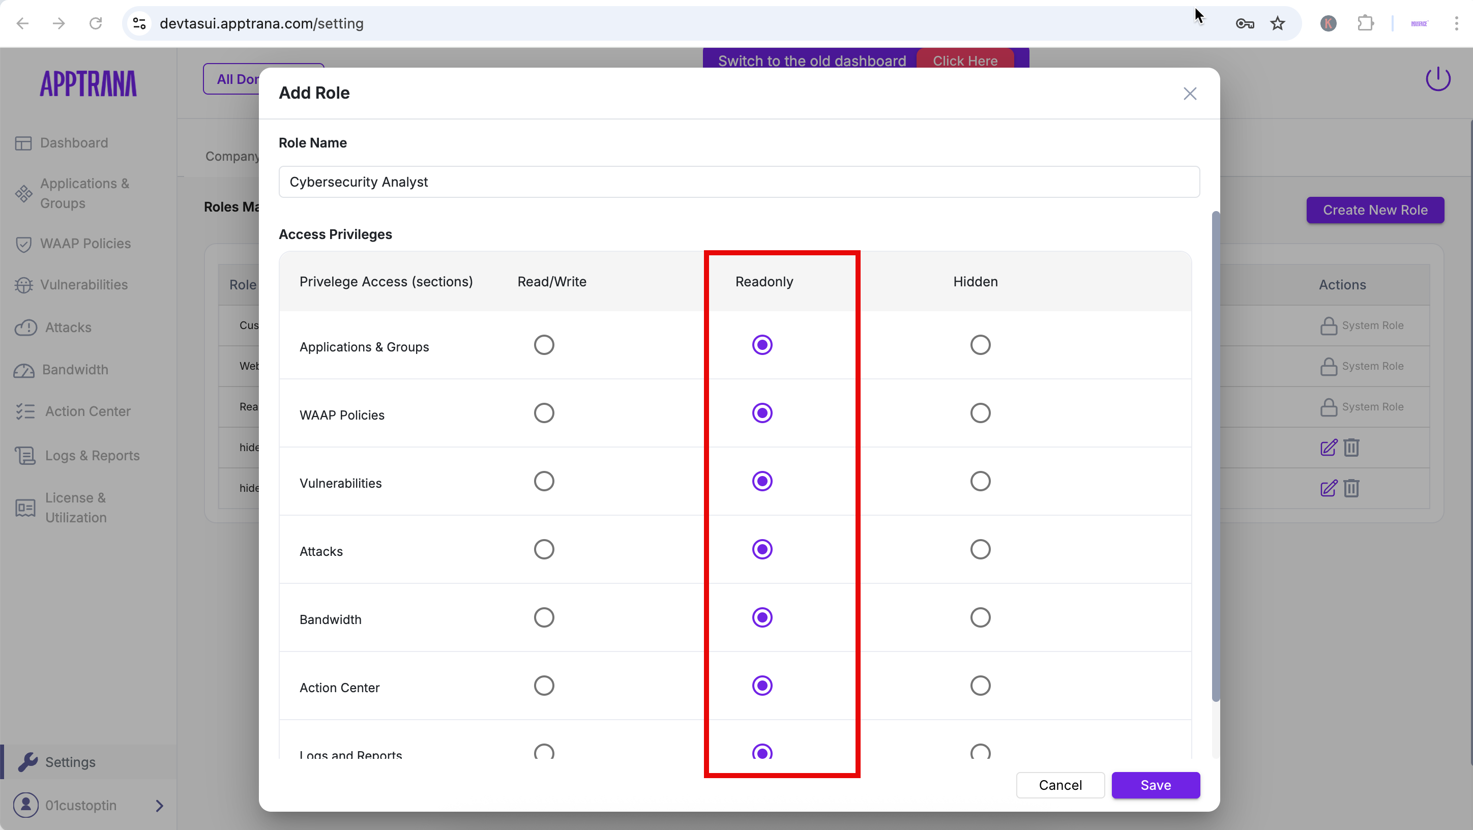Click the browser address bar URL
Screen dimensions: 1473x830
(261, 23)
